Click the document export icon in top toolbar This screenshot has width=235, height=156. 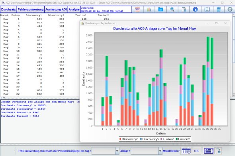pyautogui.click(x=184, y=10)
